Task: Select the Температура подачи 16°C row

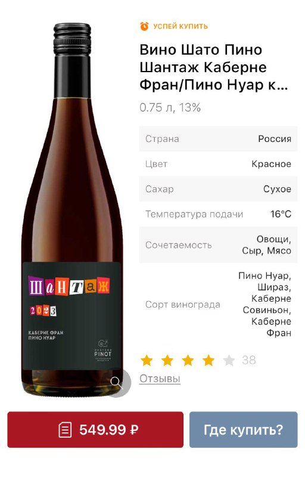Action: [x=218, y=214]
